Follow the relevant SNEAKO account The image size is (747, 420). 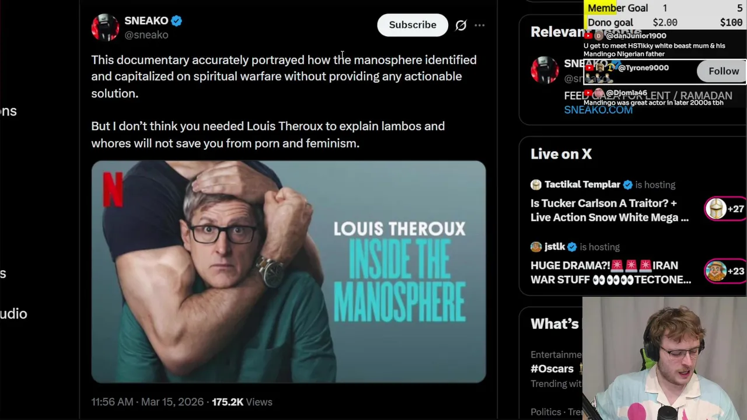[723, 71]
